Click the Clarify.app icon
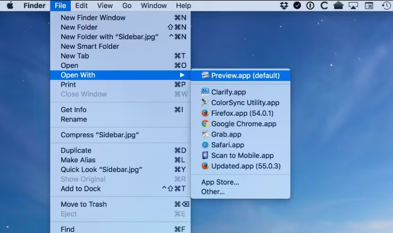Screen dimensions: 393x233 point(205,92)
